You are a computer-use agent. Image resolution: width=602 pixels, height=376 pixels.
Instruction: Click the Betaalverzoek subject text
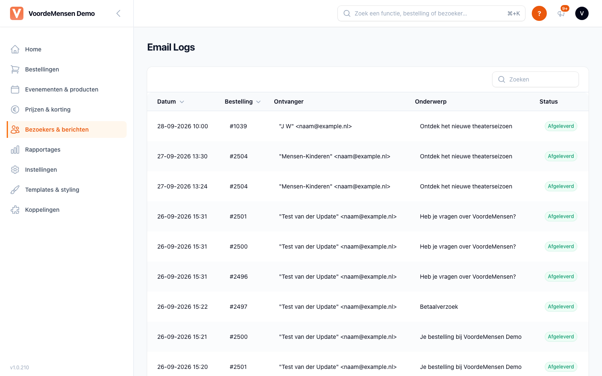[x=439, y=307]
